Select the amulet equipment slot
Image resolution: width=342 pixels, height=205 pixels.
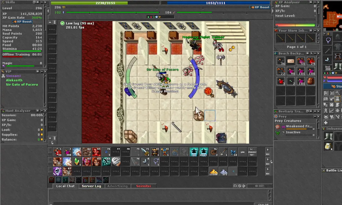pyautogui.click(x=328, y=40)
